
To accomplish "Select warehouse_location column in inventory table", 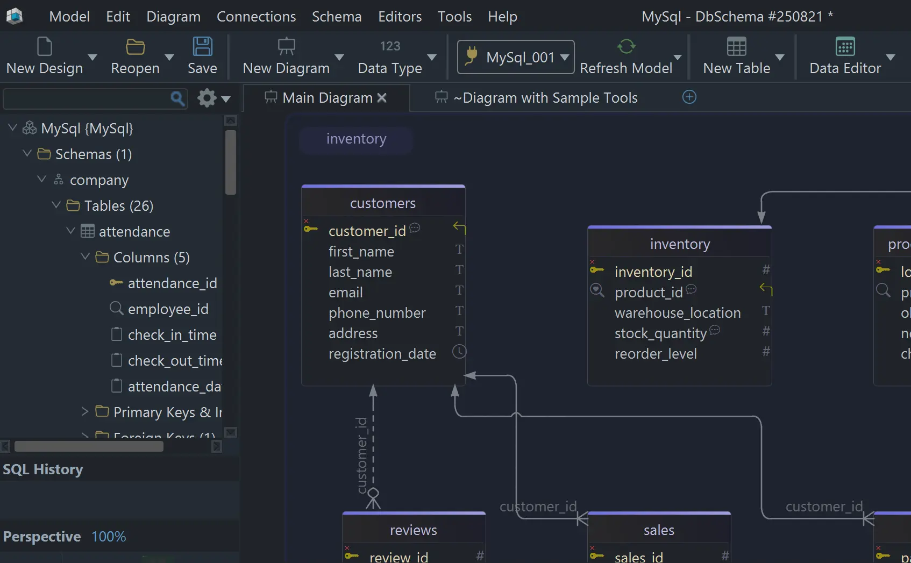I will [x=678, y=313].
